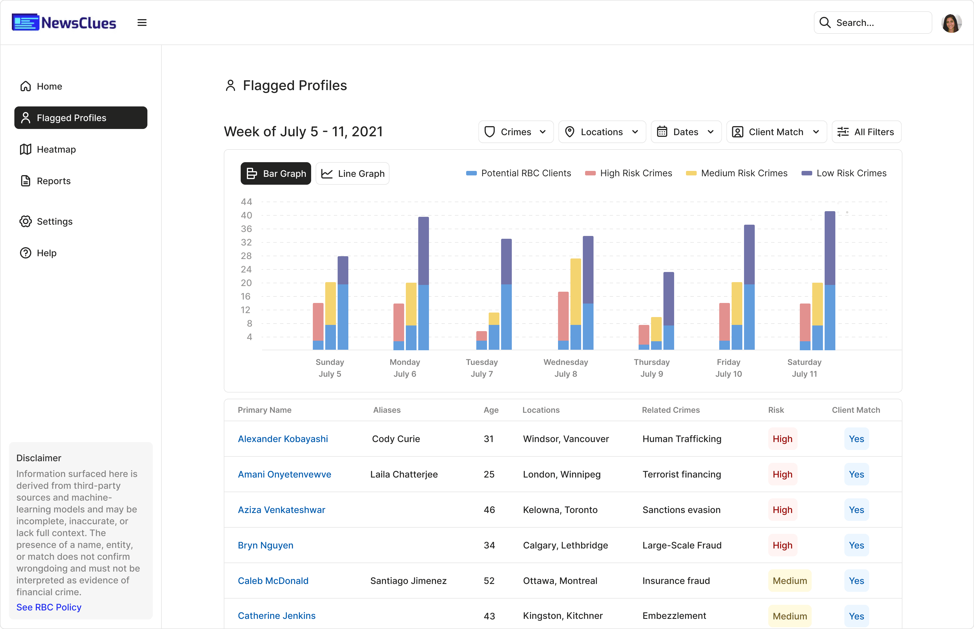974x629 pixels.
Task: Select Flagged Profiles in sidebar
Action: [x=81, y=118]
